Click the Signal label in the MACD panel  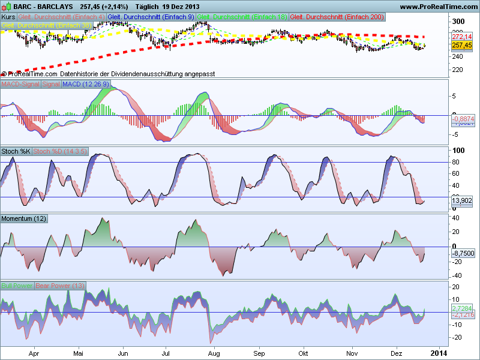51,84
